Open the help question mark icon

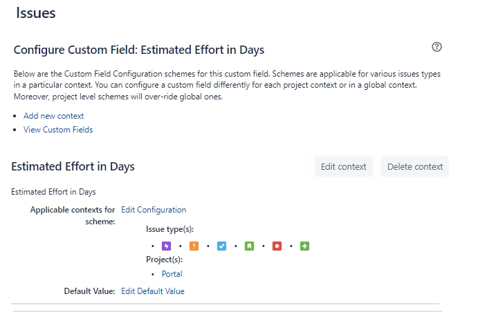point(436,47)
